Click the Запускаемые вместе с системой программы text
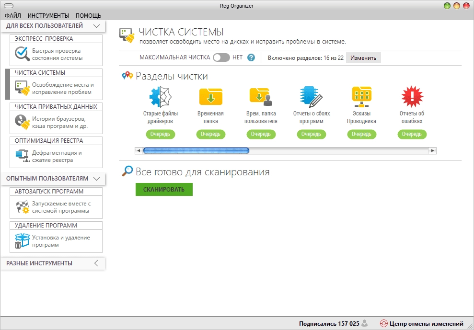 pos(61,207)
